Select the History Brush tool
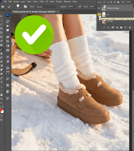 (1, 58)
